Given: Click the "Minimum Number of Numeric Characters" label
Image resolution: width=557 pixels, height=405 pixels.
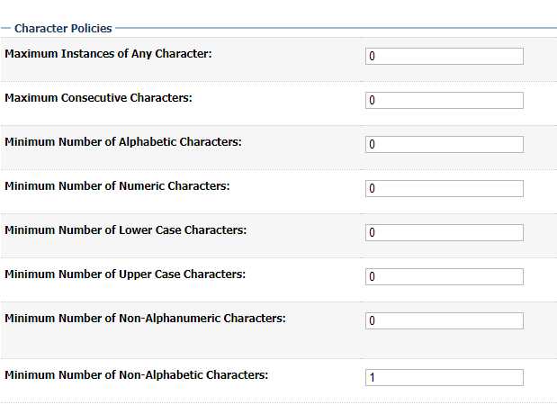Looking at the screenshot, I should point(117,186).
